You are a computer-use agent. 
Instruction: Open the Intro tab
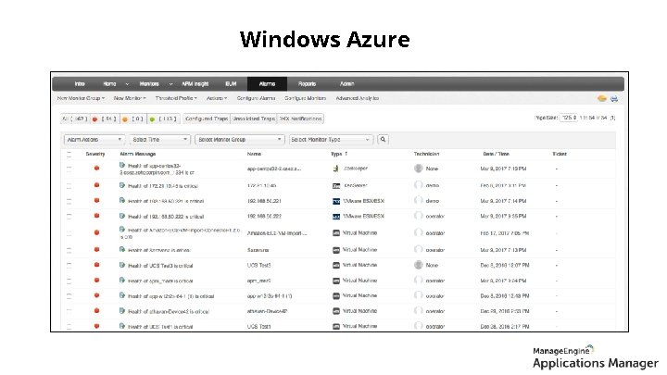click(80, 83)
